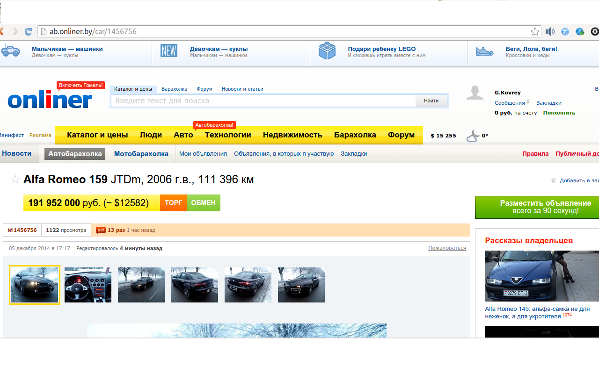Click the Включить Гомель! red tag

pos(80,85)
